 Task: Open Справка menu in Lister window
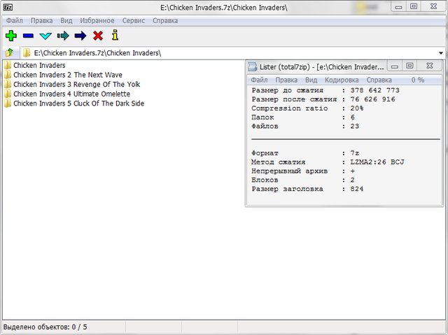(x=379, y=80)
